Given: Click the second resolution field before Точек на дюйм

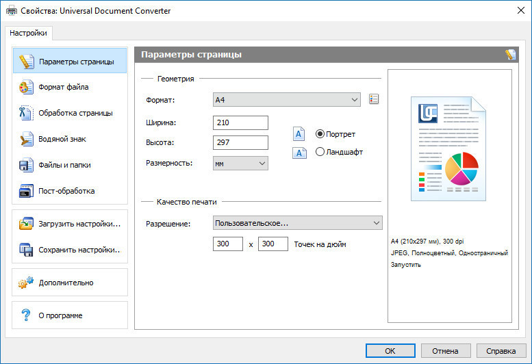Looking at the screenshot, I should [x=273, y=244].
